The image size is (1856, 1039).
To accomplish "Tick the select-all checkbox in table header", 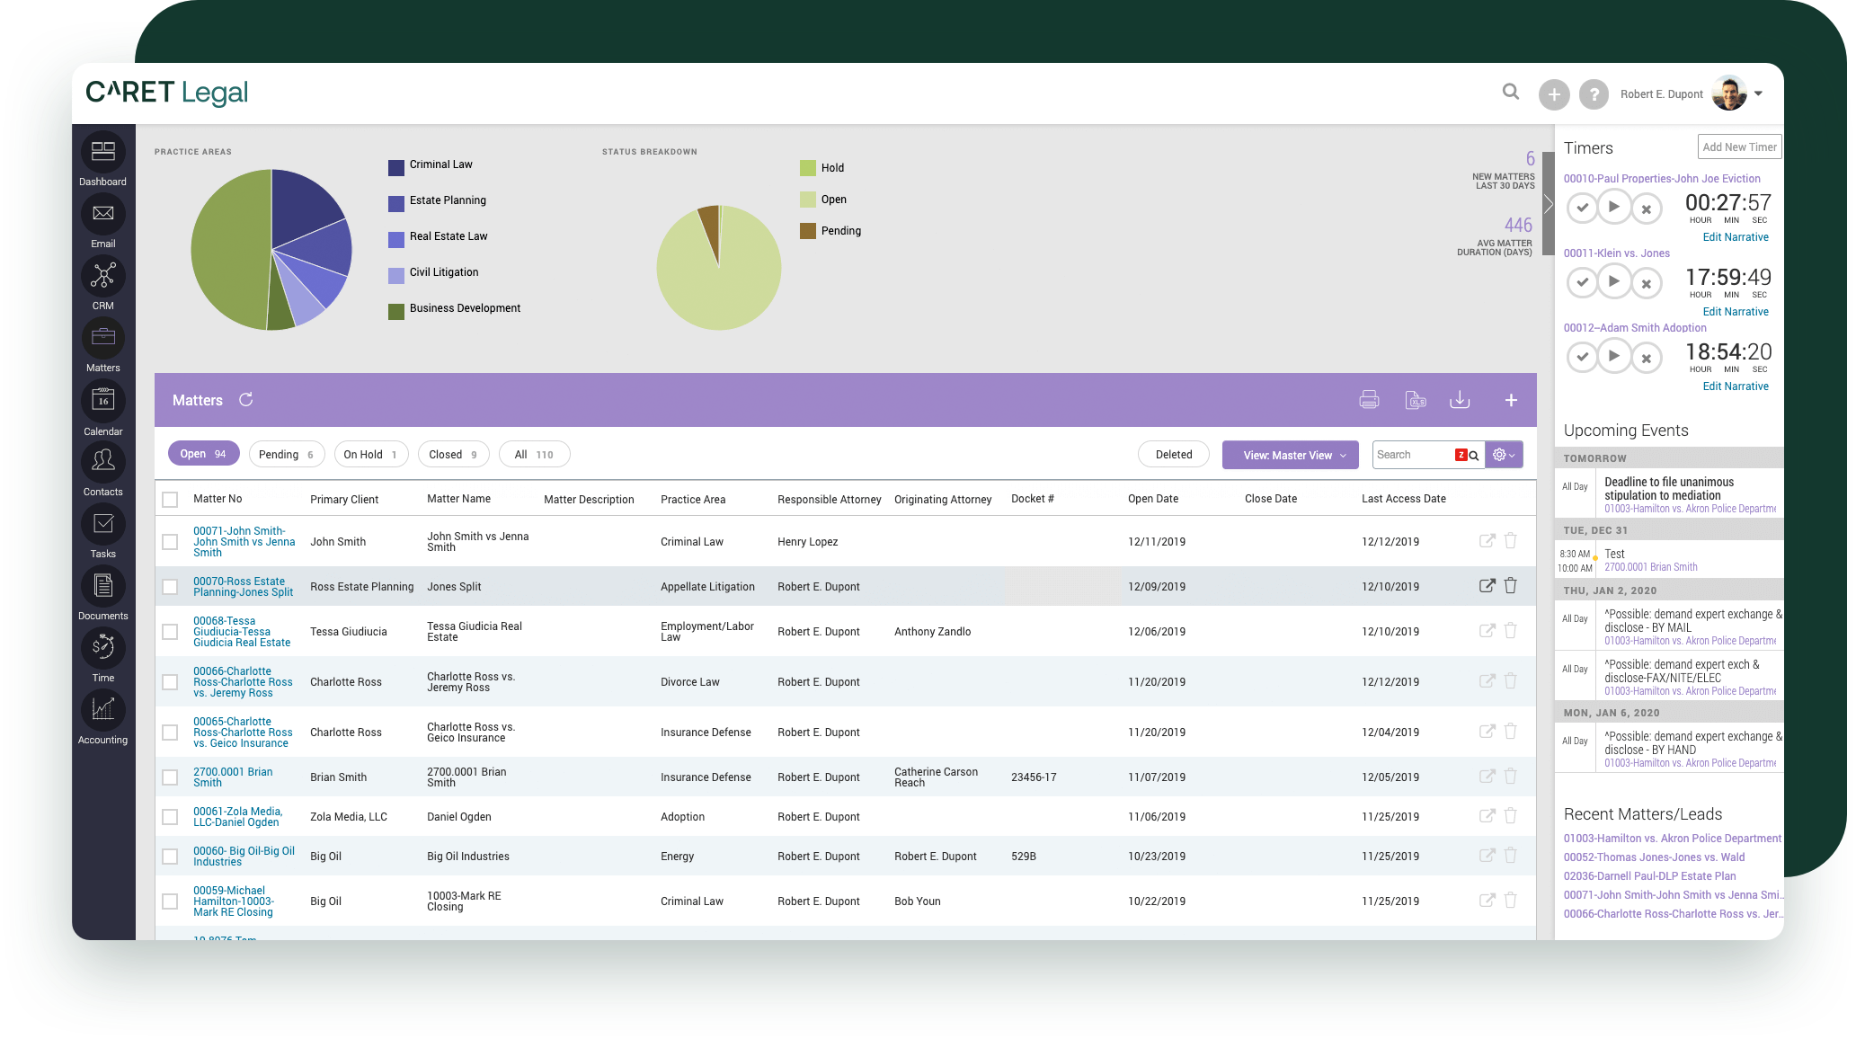I will point(170,500).
